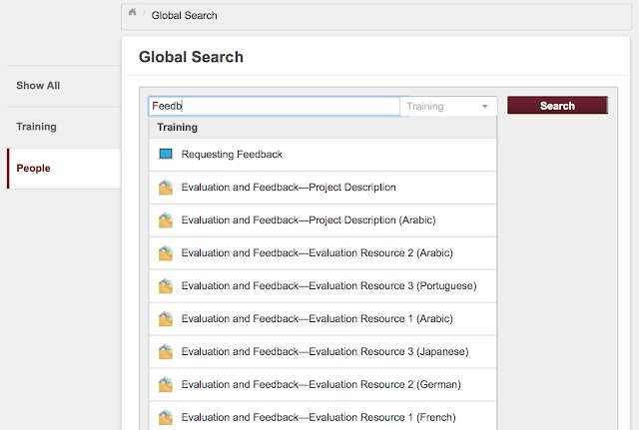Click the search text field containing Feedb
Image resolution: width=639 pixels, height=430 pixels.
point(273,106)
